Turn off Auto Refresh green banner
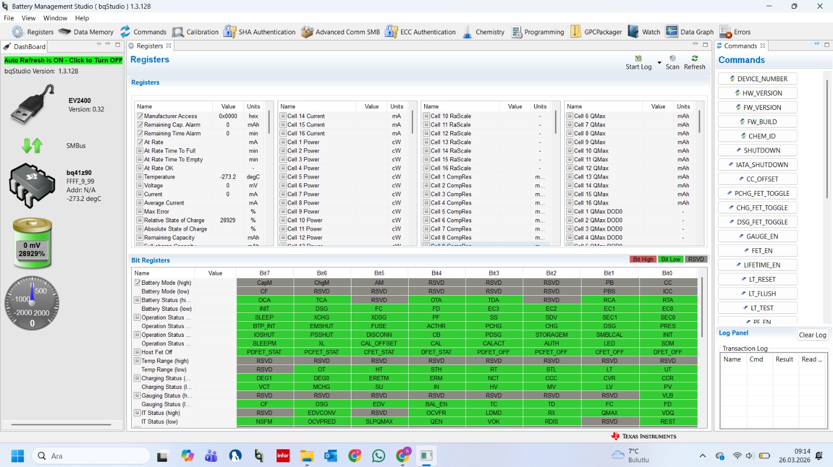This screenshot has width=833, height=467. [63, 60]
